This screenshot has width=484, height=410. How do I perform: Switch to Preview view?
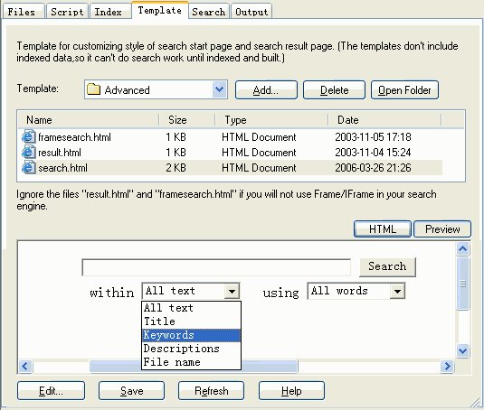(442, 228)
